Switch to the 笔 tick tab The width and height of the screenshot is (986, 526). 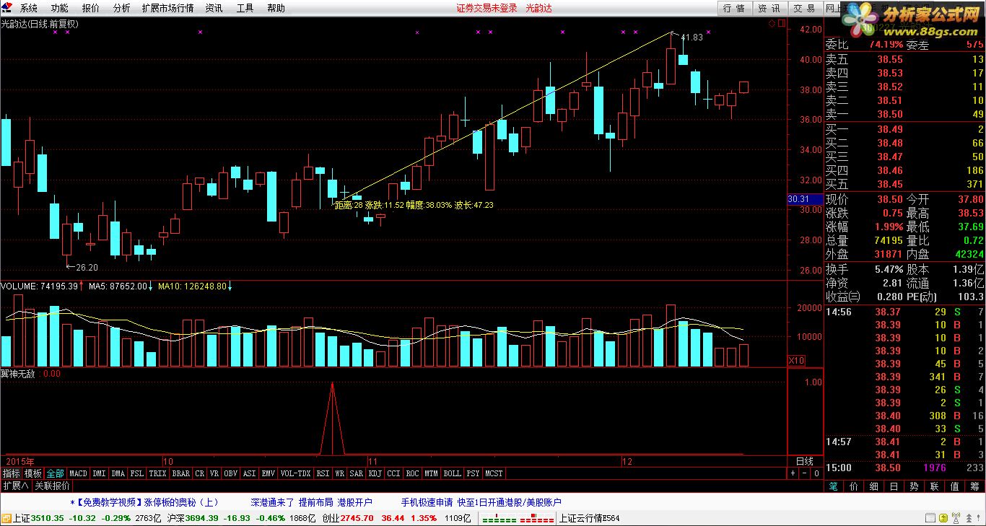(833, 487)
